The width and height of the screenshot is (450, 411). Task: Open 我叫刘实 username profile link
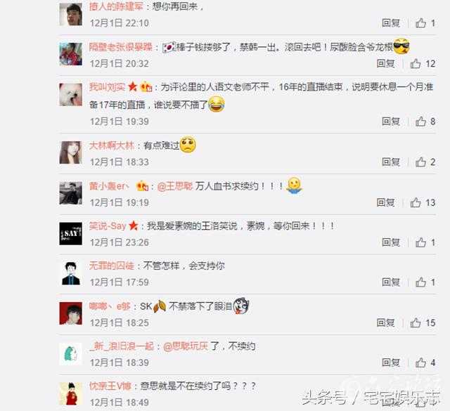tap(107, 86)
